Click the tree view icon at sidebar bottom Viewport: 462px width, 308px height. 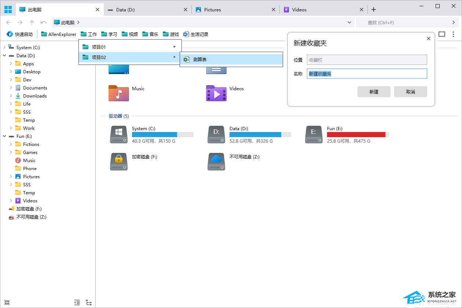click(x=89, y=302)
